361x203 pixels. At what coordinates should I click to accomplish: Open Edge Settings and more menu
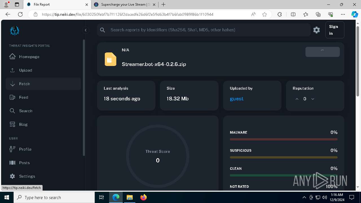(343, 14)
